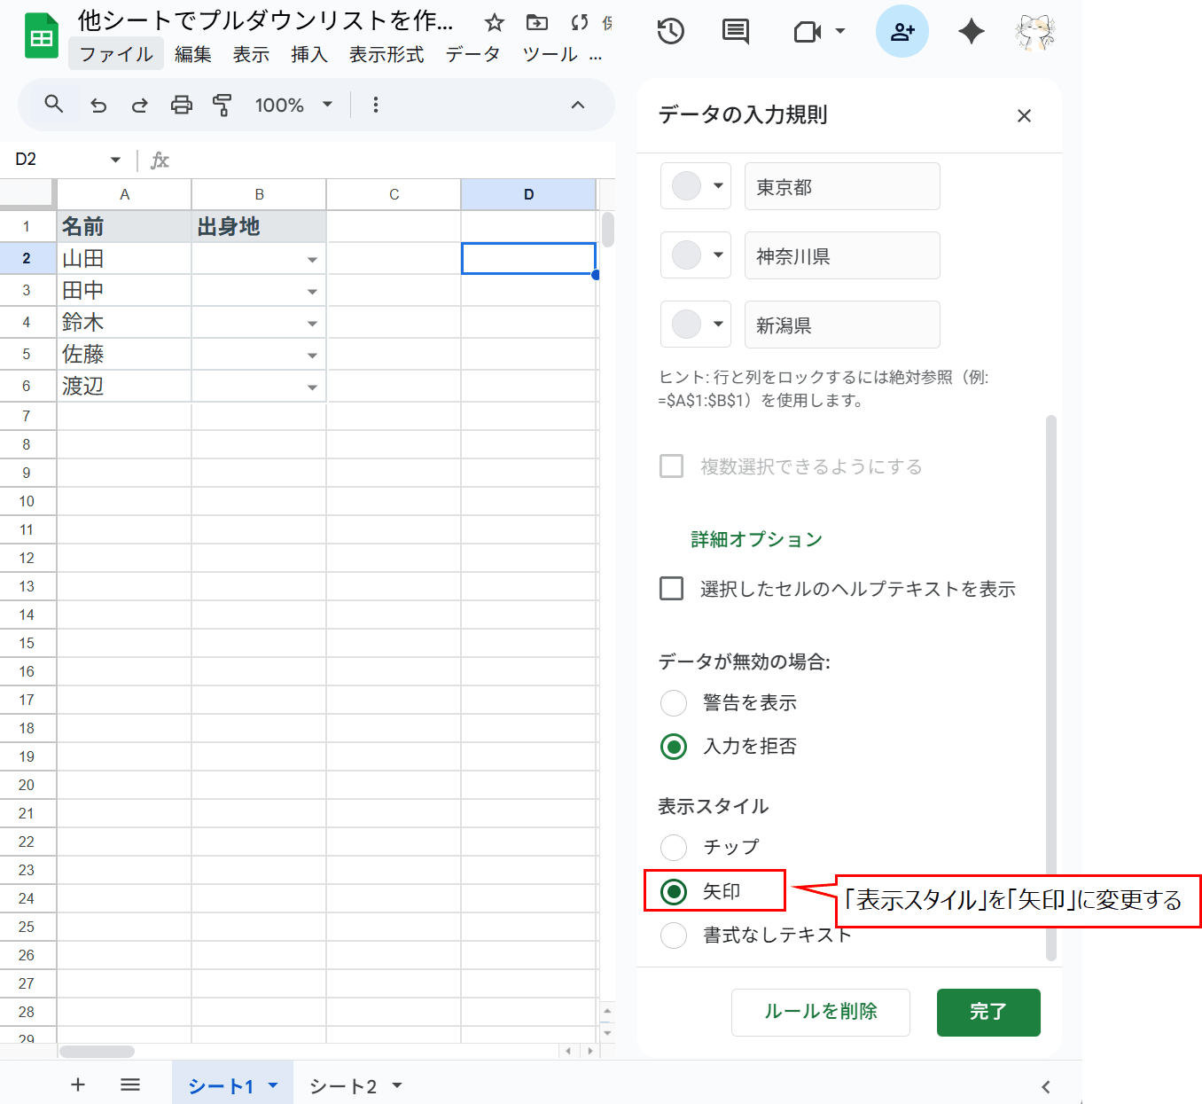Undo the last action
Image resolution: width=1202 pixels, height=1104 pixels.
pos(98,105)
